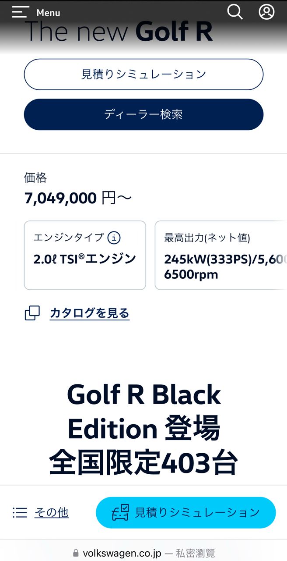Click the car configurator icon in cyan button
The width and height of the screenshot is (287, 561).
(x=120, y=512)
